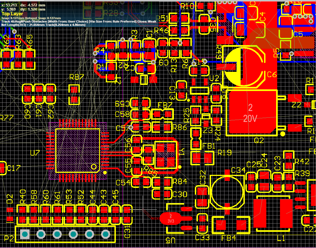The width and height of the screenshot is (316, 248).
Task: Select the R46 designator label
Action: tap(161, 30)
